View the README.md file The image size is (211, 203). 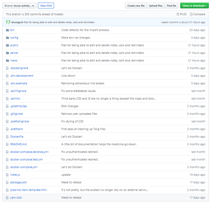coord(18,144)
